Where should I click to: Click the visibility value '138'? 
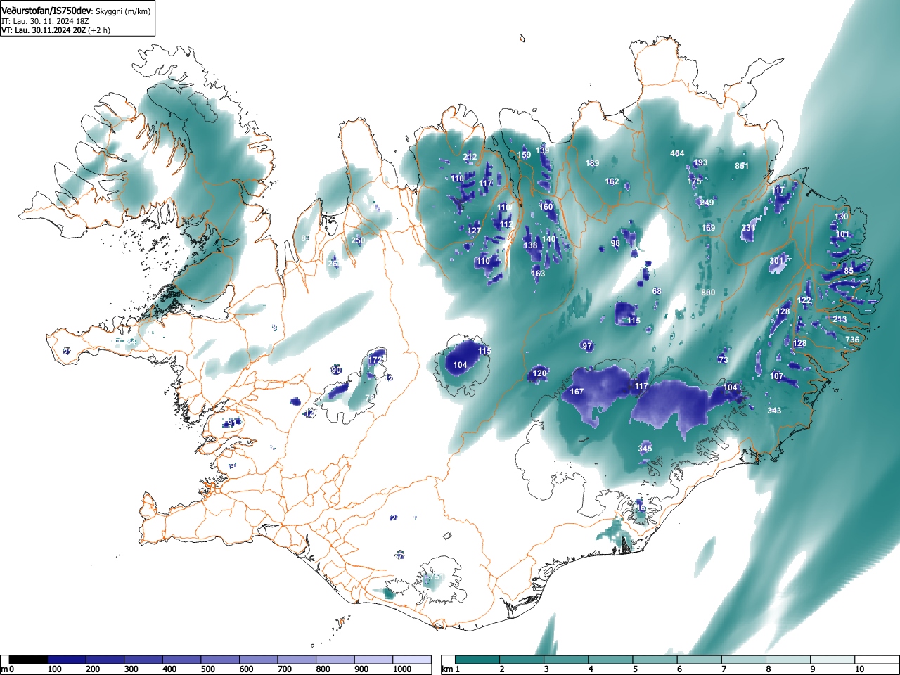click(530, 245)
